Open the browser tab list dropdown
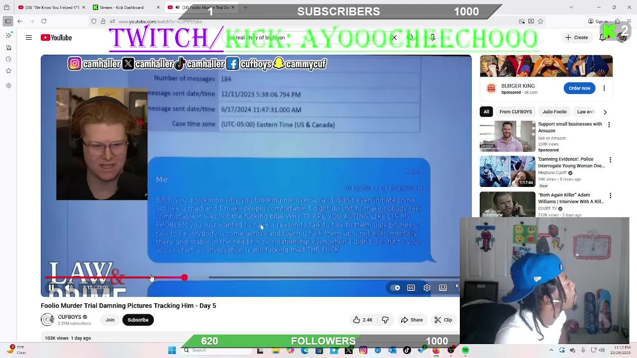This screenshot has height=358, width=637. [x=571, y=7]
